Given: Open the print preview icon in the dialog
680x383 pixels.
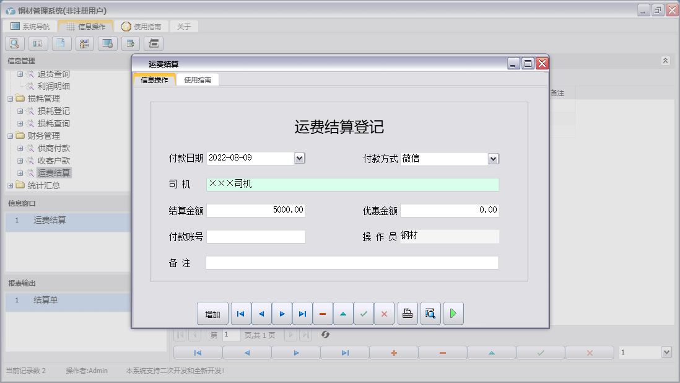Looking at the screenshot, I should pos(430,313).
